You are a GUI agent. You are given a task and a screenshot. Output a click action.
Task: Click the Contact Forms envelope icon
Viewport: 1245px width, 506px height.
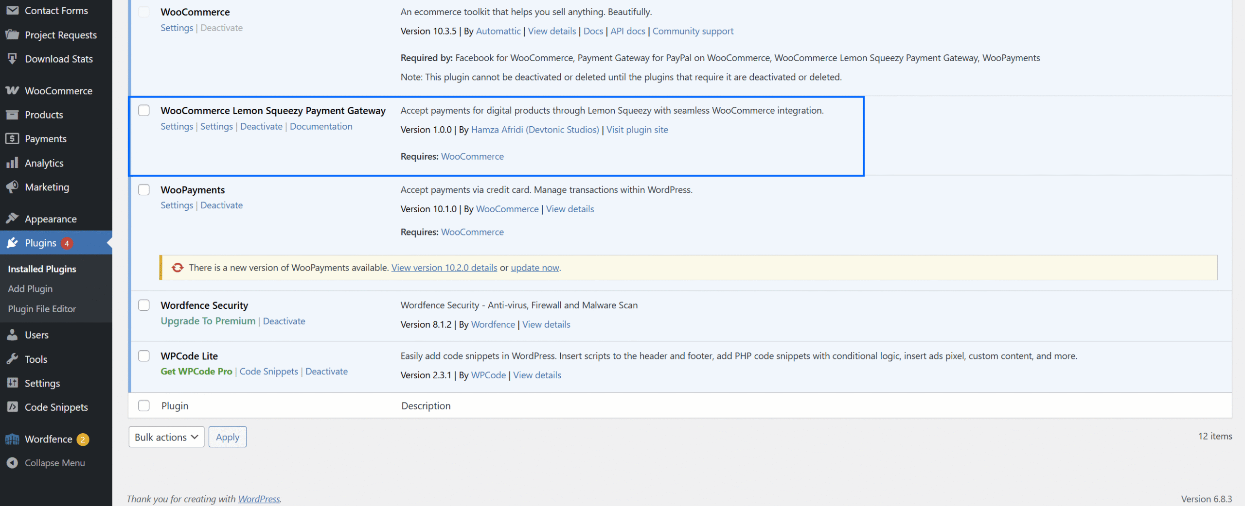pyautogui.click(x=12, y=10)
